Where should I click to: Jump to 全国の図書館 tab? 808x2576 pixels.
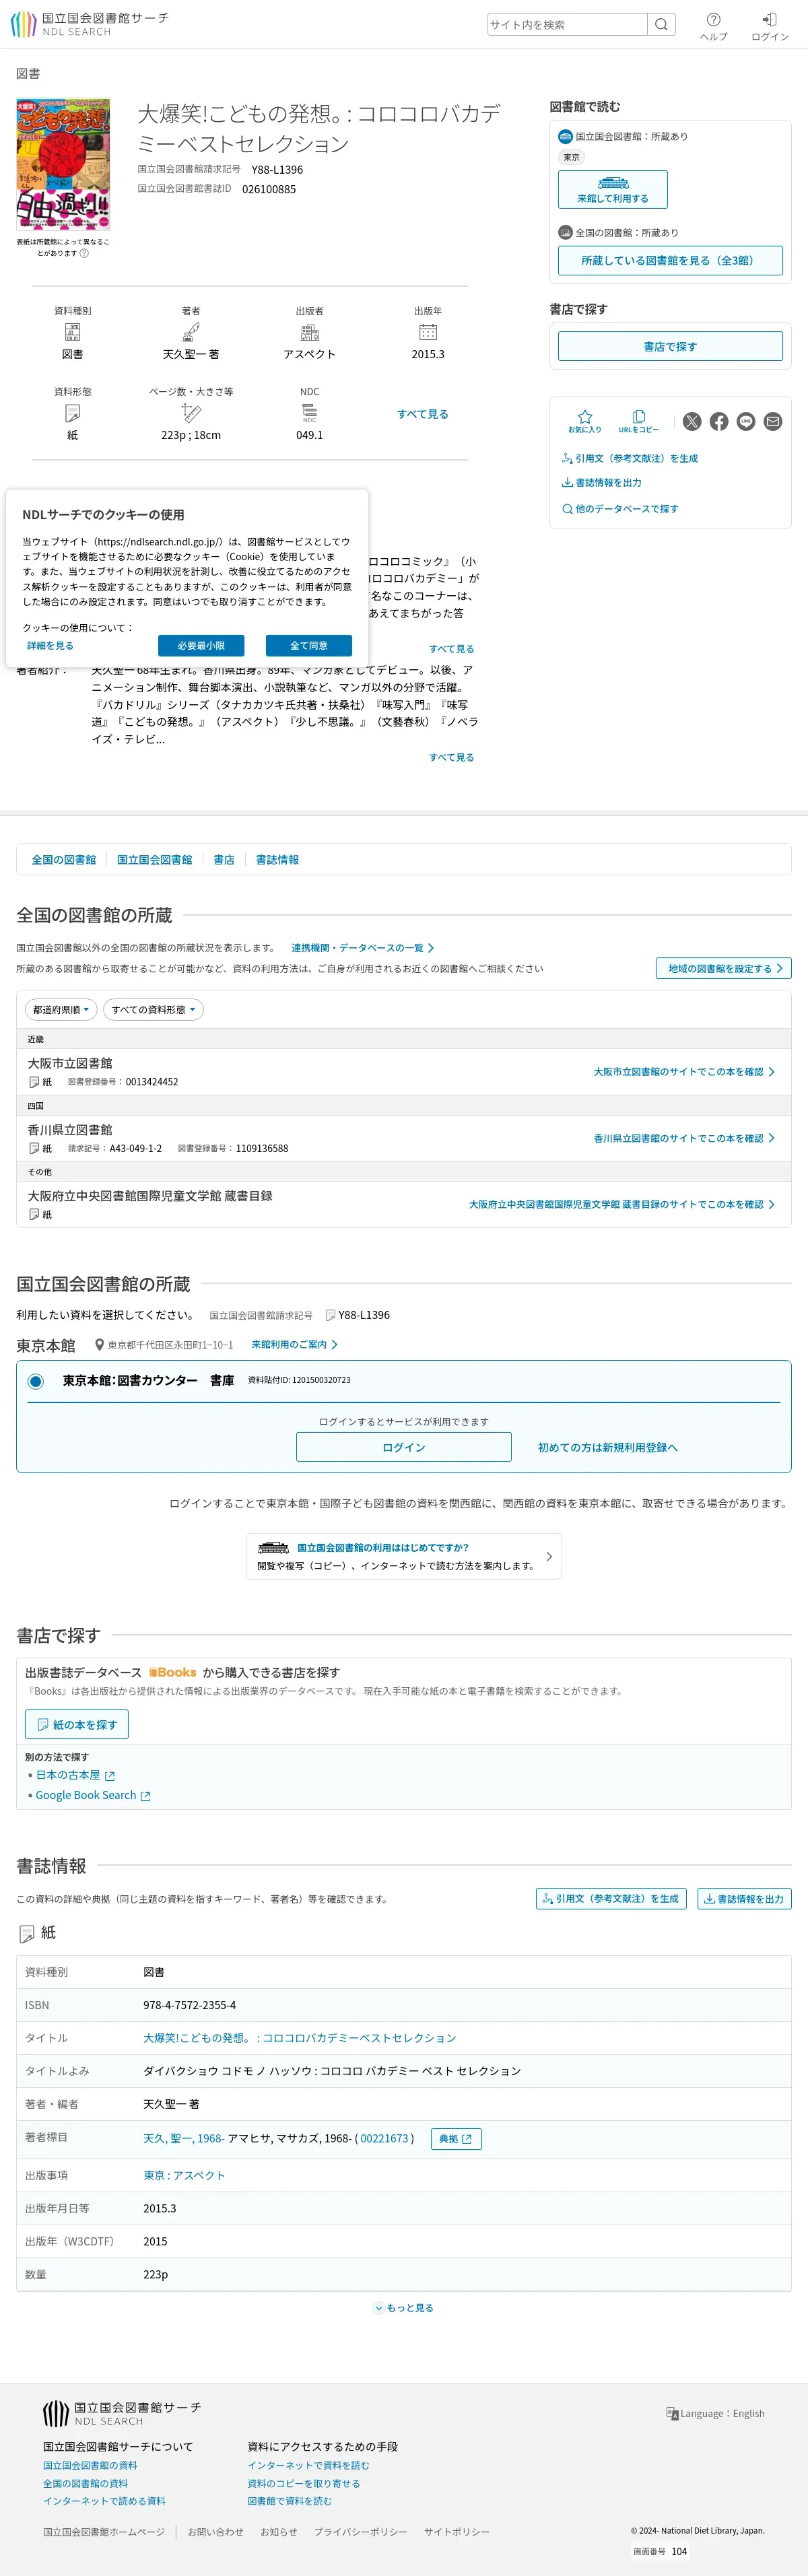click(x=64, y=859)
